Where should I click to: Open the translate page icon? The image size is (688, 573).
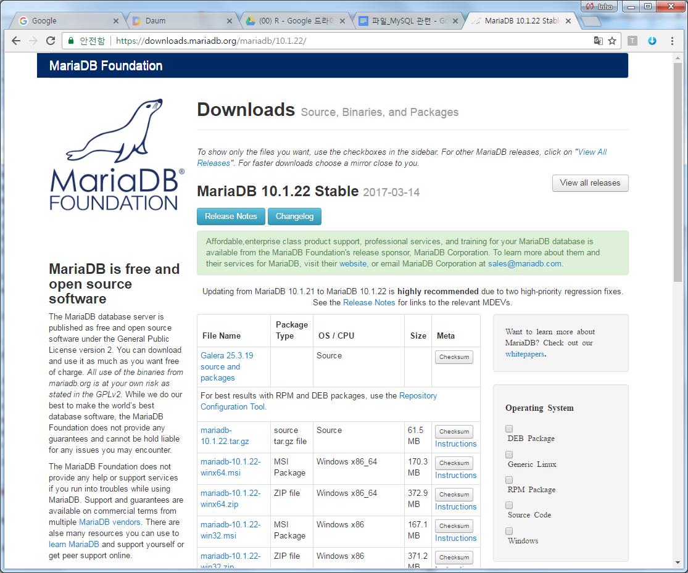pos(598,41)
